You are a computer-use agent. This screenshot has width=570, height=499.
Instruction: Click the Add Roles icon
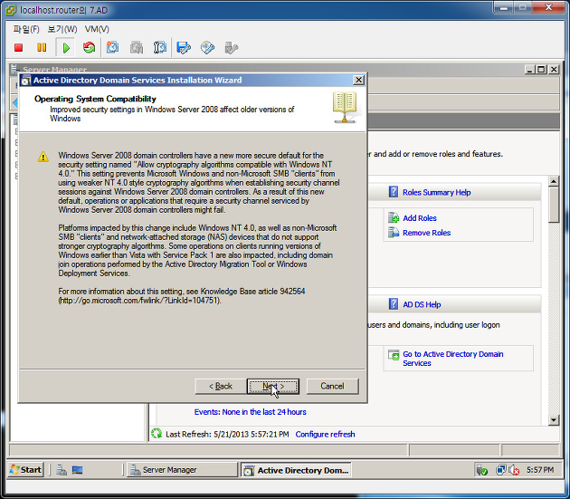pyautogui.click(x=394, y=217)
